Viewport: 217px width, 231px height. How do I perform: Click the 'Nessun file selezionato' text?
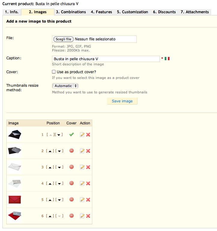[x=95, y=39]
